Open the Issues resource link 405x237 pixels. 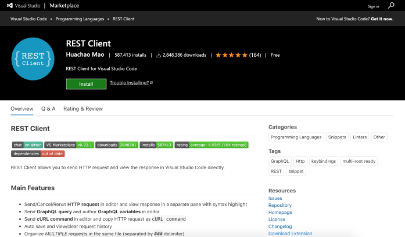275,198
